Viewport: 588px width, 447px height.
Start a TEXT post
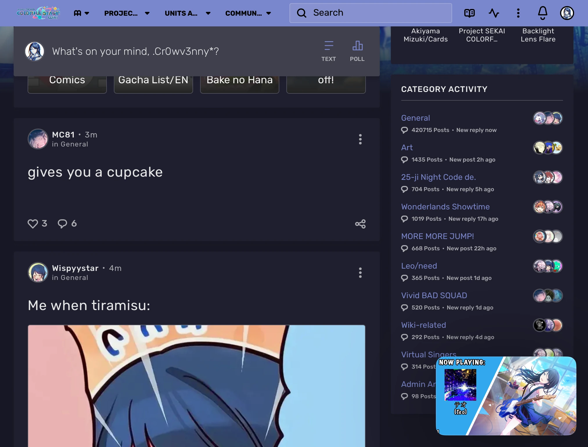click(x=328, y=50)
